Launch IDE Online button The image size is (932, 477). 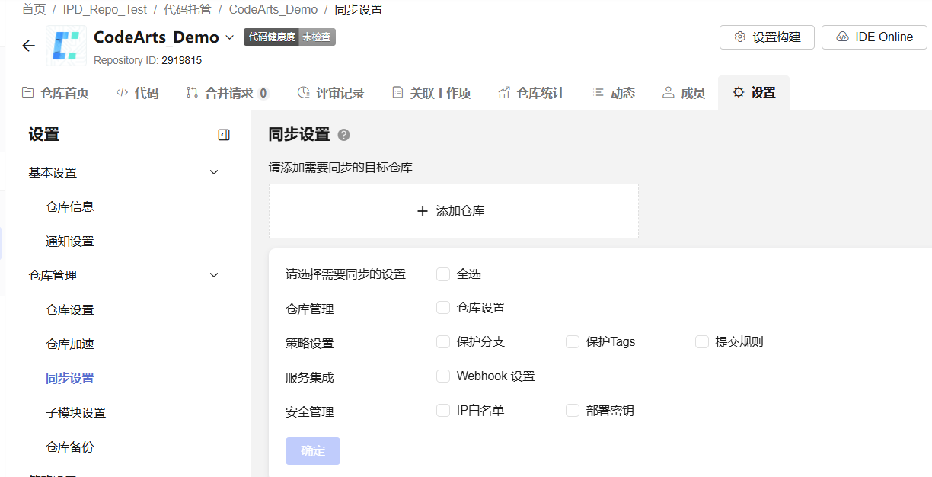coord(874,37)
